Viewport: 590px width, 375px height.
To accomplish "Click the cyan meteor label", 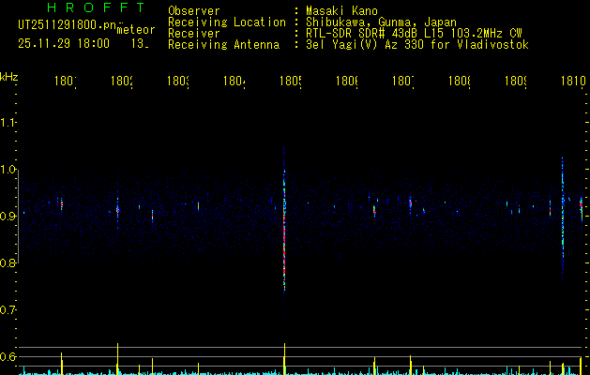I will (136, 30).
